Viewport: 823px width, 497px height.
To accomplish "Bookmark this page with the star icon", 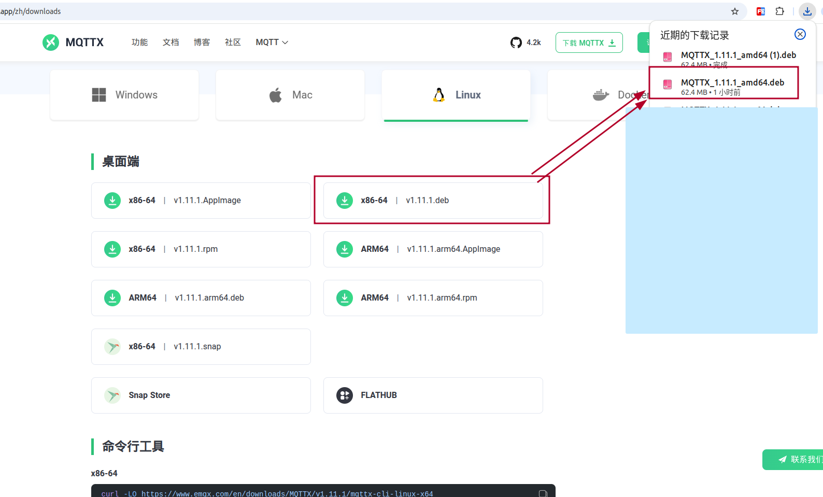I will point(735,11).
